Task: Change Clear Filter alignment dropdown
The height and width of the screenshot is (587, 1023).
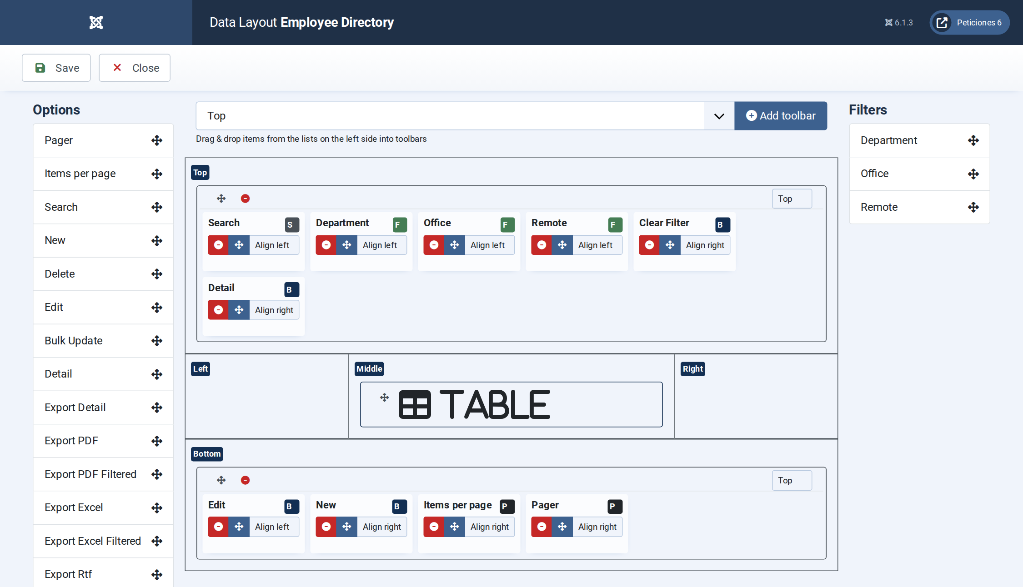Action: 705,245
